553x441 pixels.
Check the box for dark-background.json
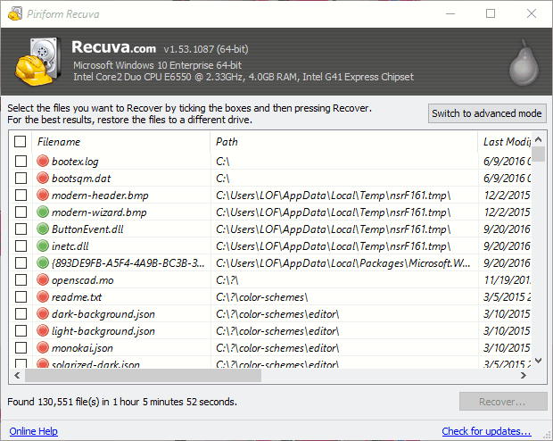21,313
